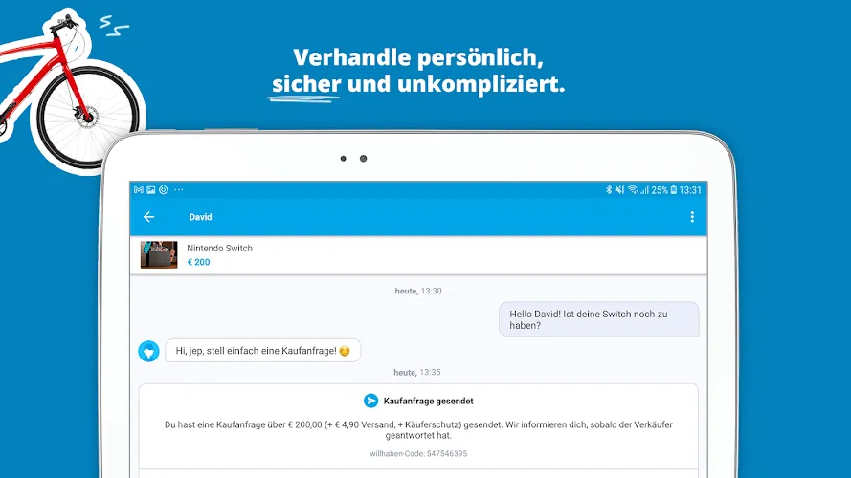Viewport: 851px width, 478px height.
Task: Tap the Kaufanfrage gesendet paper-plane icon
Action: point(370,401)
